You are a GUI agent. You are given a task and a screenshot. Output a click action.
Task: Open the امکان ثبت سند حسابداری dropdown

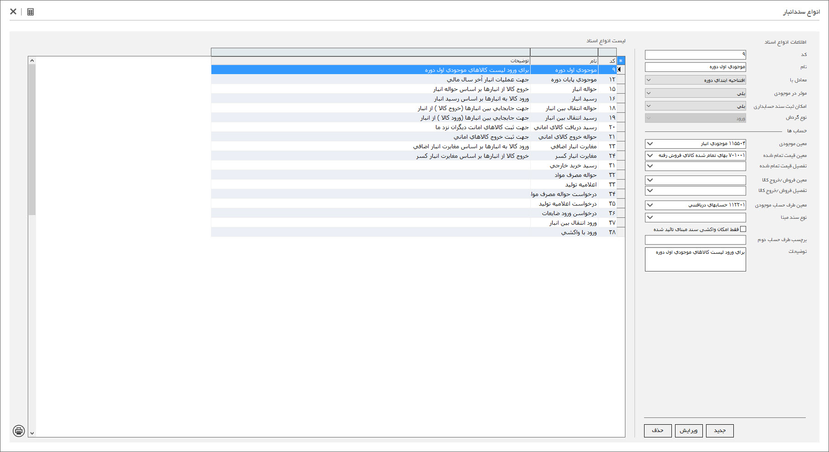click(x=695, y=106)
